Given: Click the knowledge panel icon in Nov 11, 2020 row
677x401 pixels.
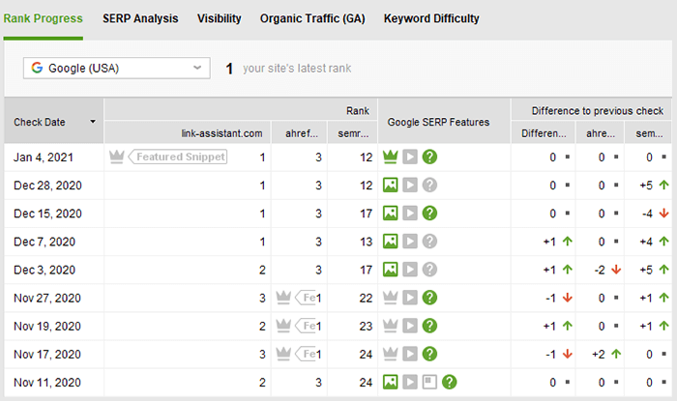Looking at the screenshot, I should pyautogui.click(x=429, y=382).
